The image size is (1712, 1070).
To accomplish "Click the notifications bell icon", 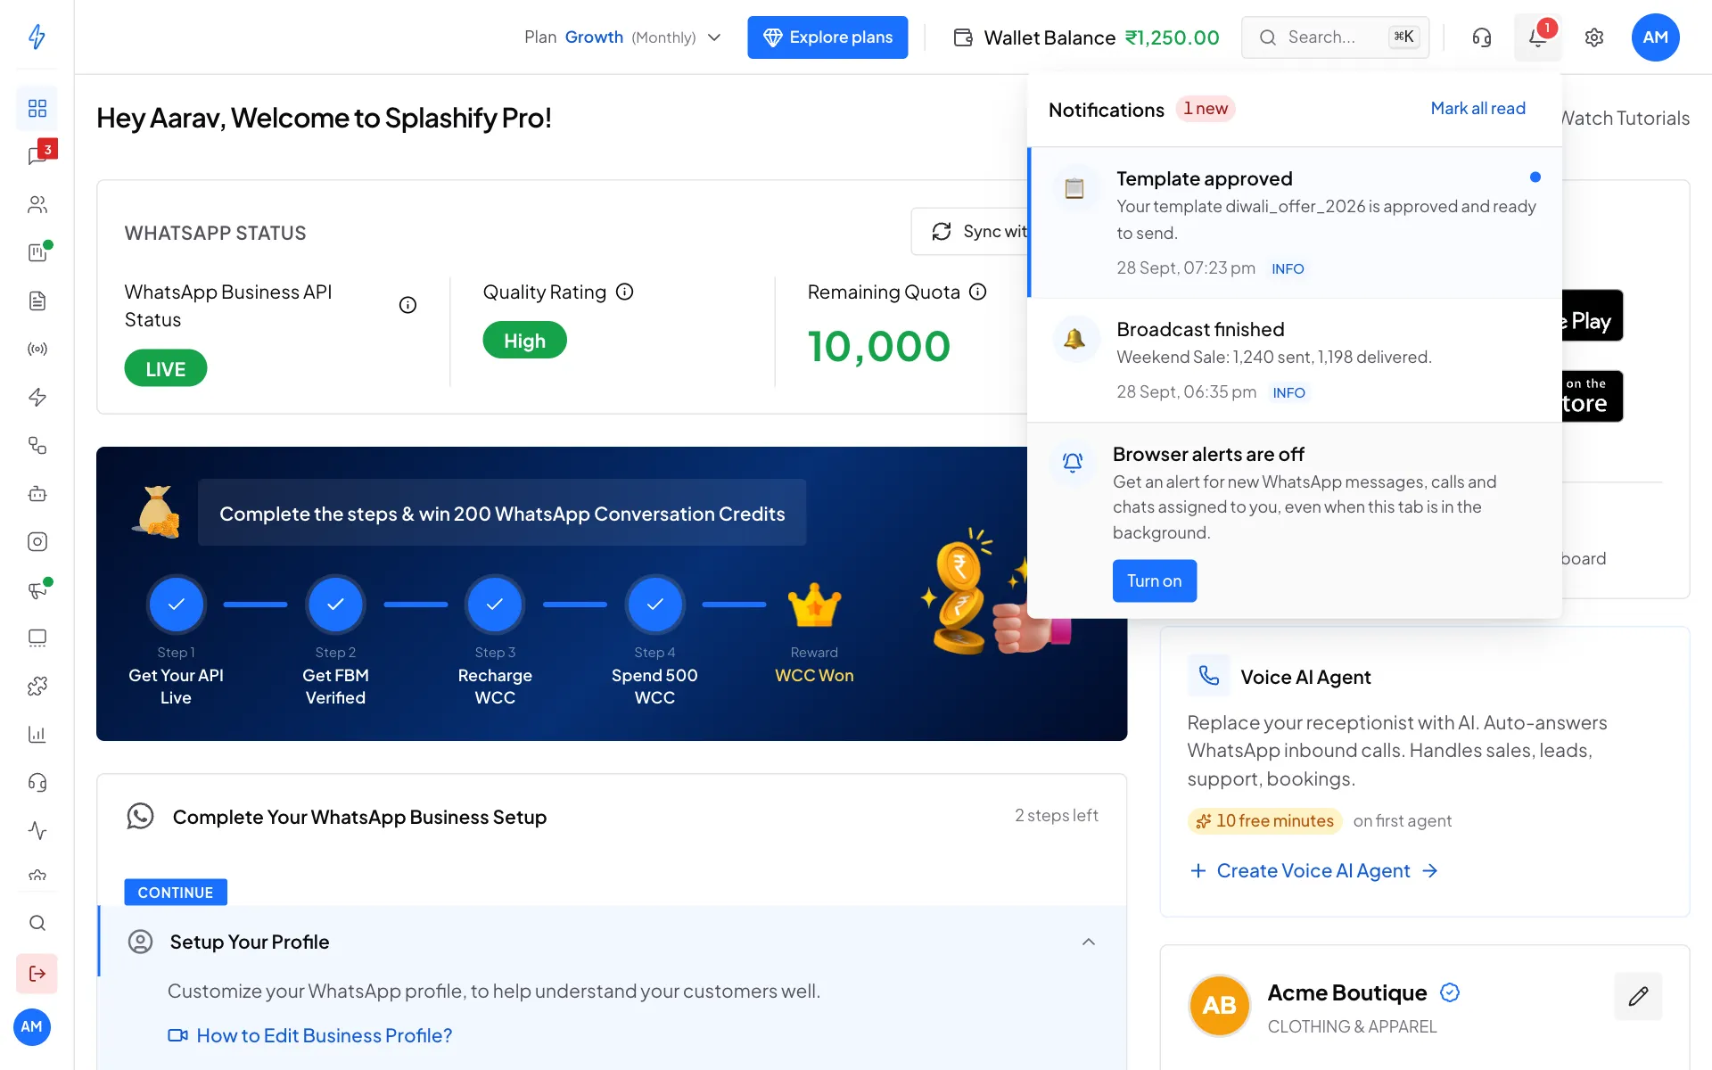I will 1537,37.
